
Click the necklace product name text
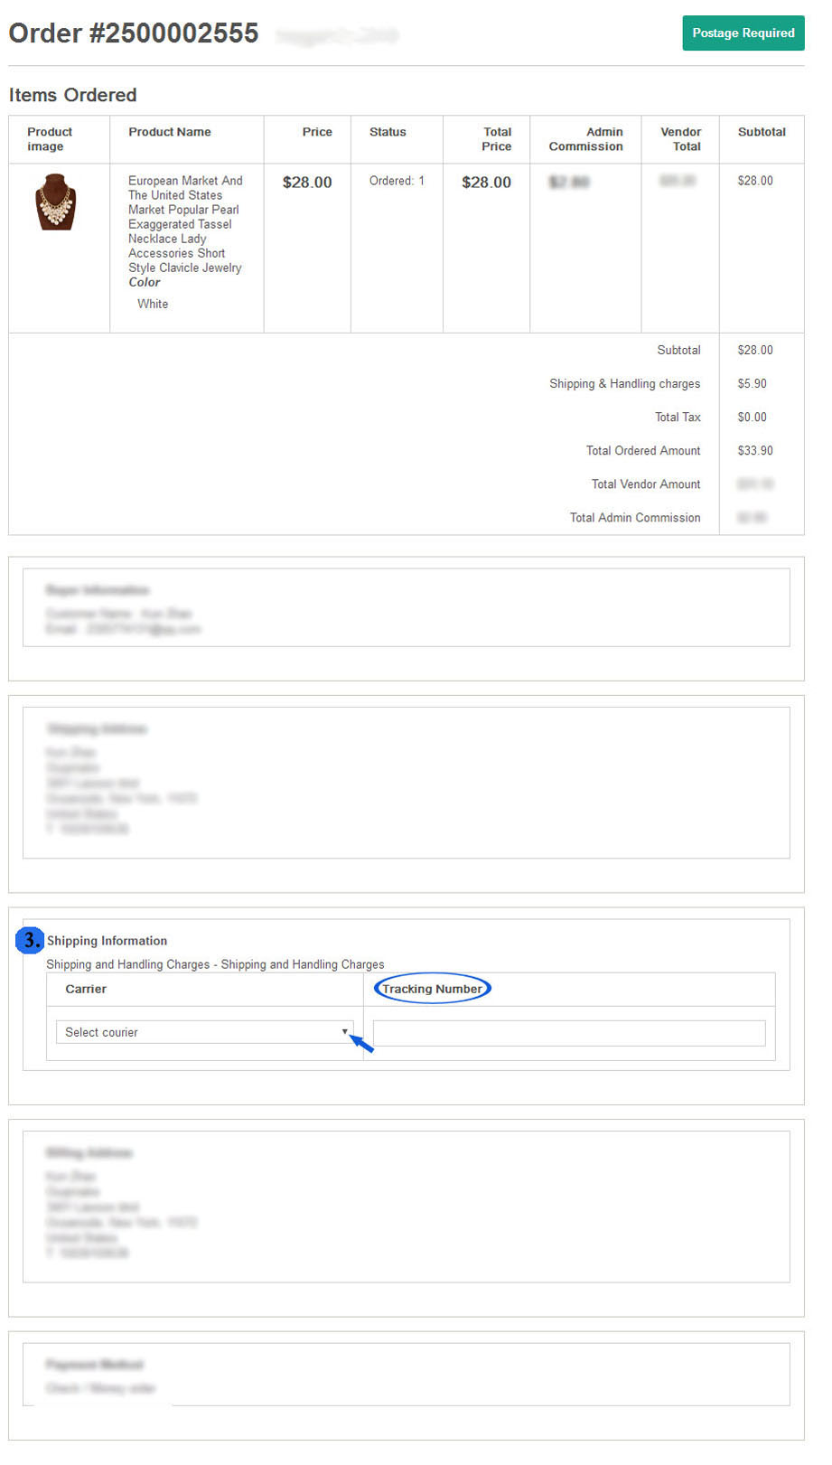point(184,224)
